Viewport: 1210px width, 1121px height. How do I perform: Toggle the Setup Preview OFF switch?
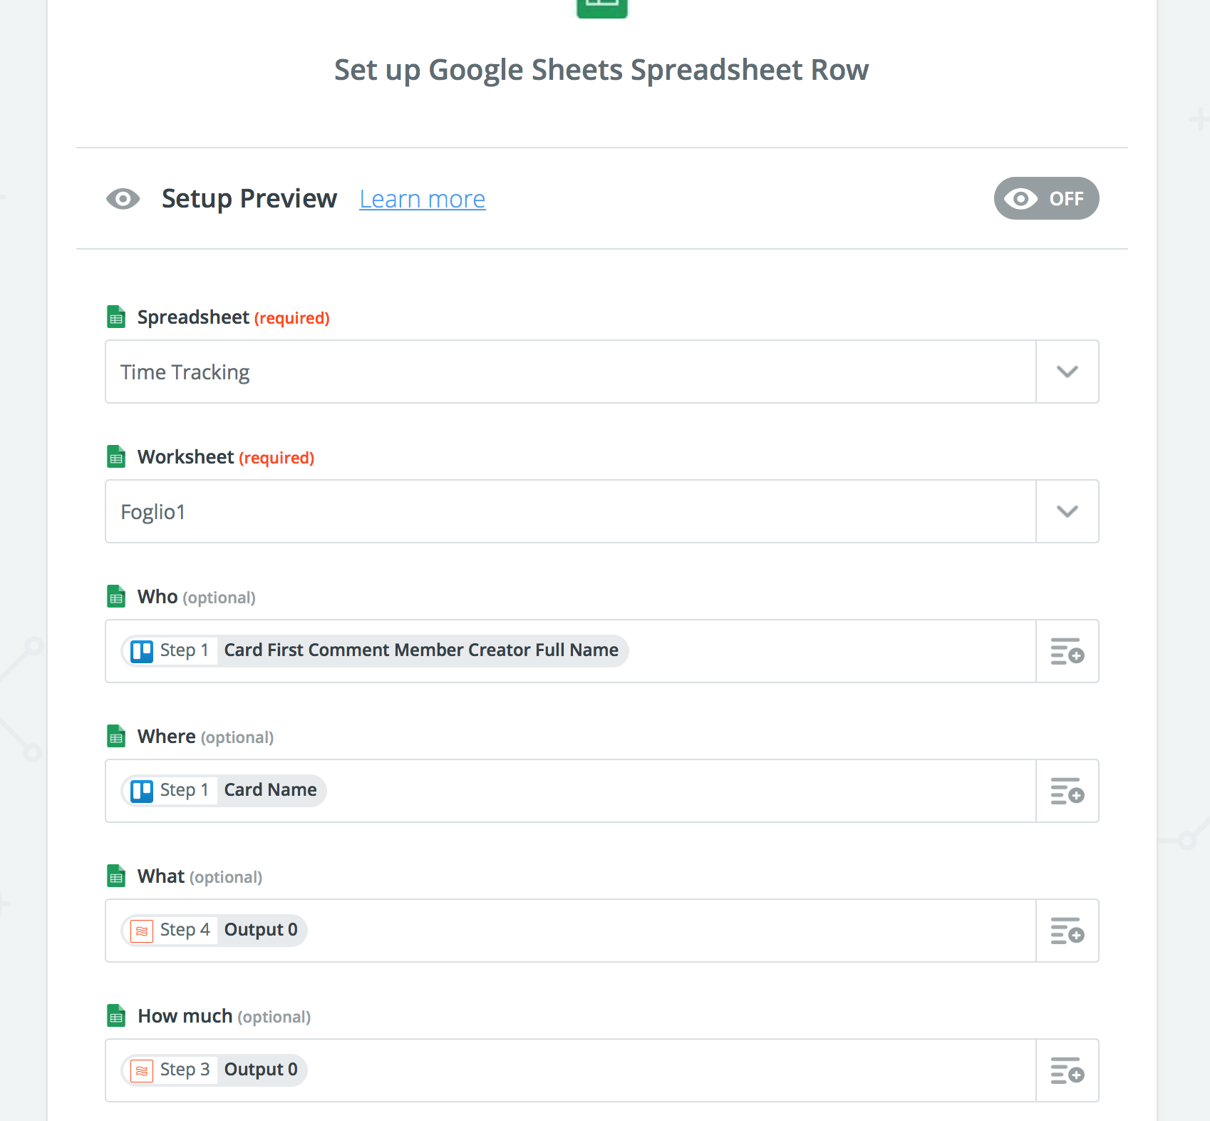point(1045,198)
